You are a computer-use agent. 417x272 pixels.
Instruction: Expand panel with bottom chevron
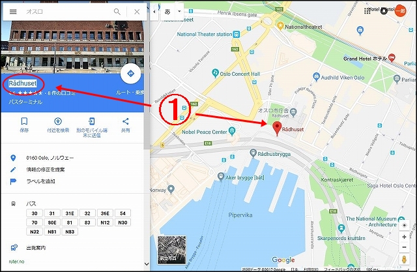[x=147, y=264]
